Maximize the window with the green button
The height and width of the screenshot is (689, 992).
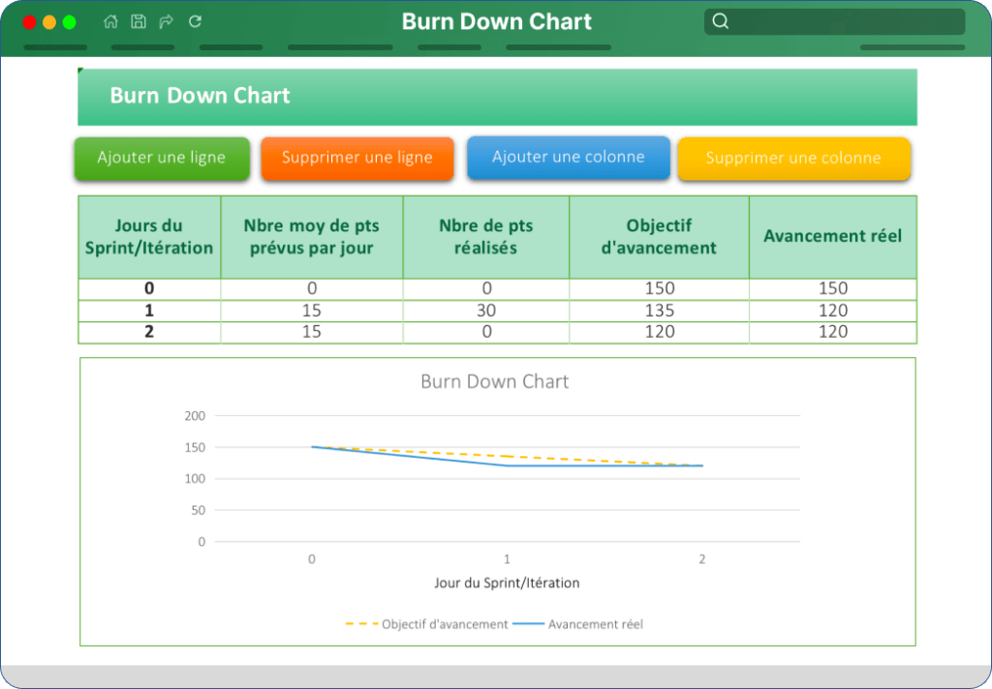[70, 22]
